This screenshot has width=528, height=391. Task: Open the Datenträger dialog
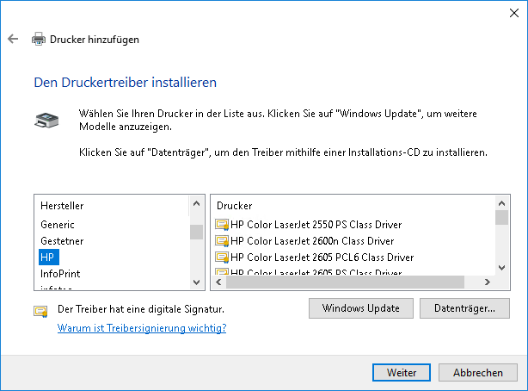(464, 307)
